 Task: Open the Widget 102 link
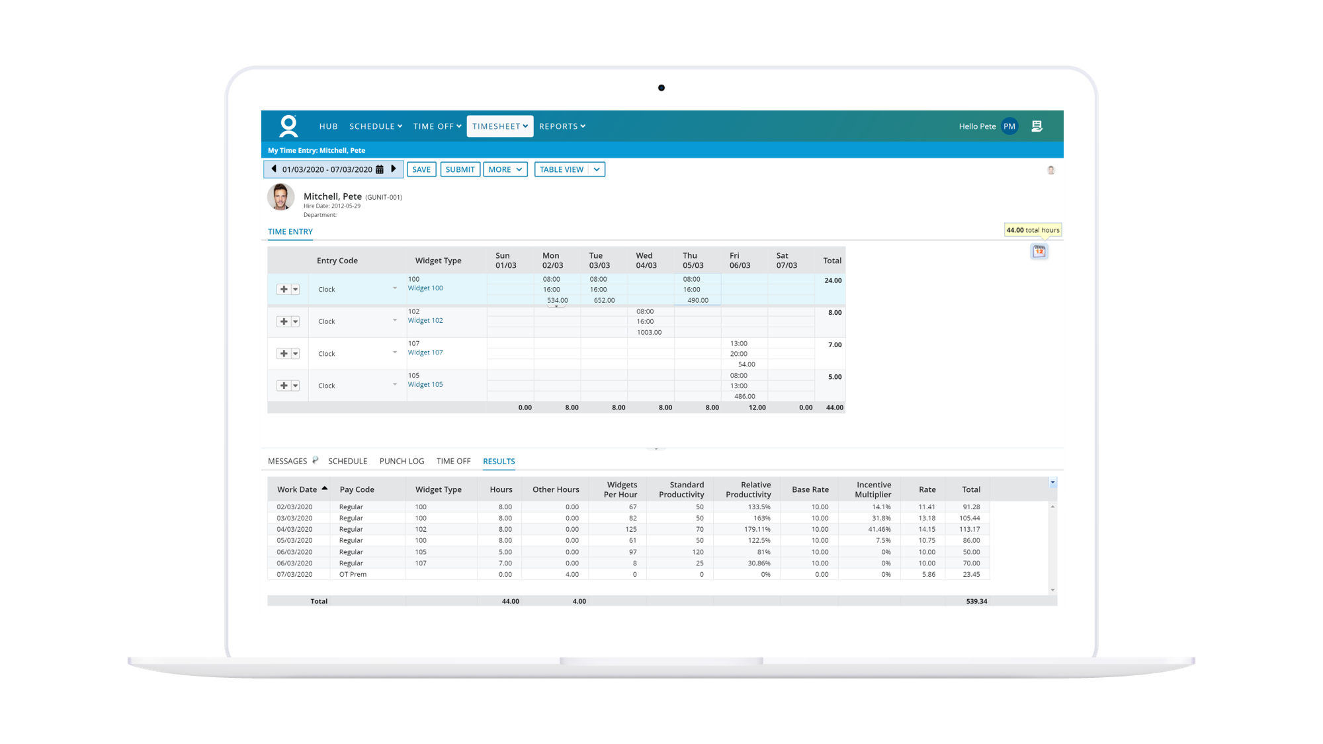425,321
